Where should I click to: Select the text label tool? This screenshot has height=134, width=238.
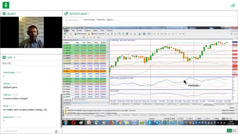point(94,37)
